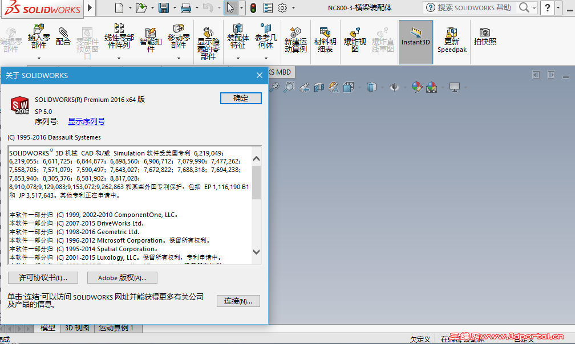Apply Scene with the ball-and-checker icon
575x344 pixels.
(432, 87)
